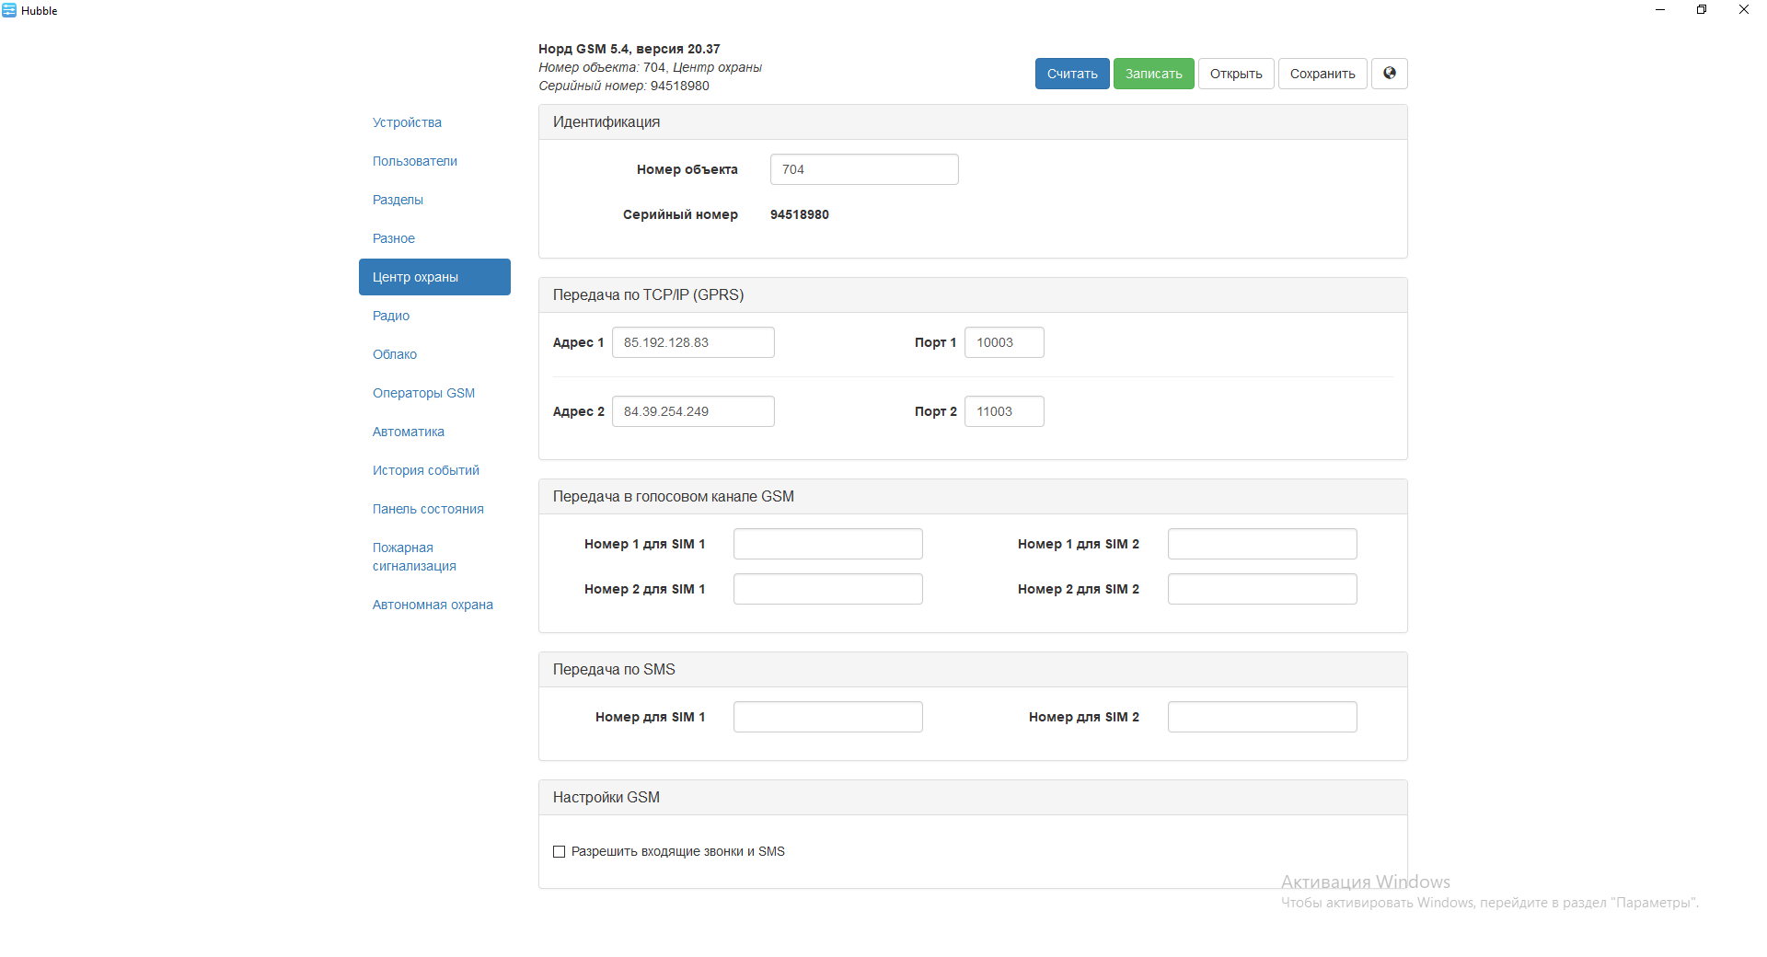
Task: Open Автономная охрана section
Action: (433, 605)
